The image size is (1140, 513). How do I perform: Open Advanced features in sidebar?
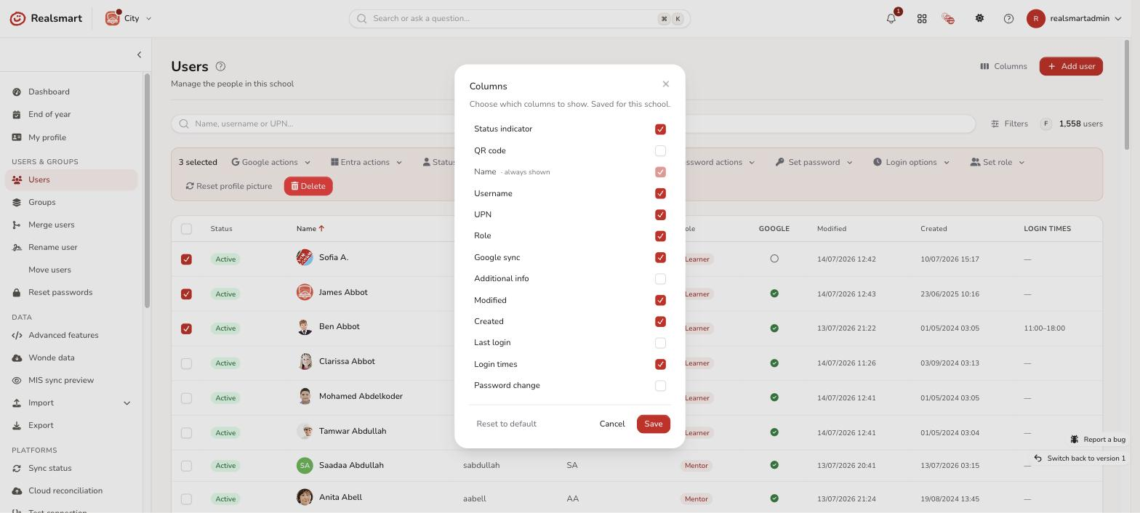(71, 335)
